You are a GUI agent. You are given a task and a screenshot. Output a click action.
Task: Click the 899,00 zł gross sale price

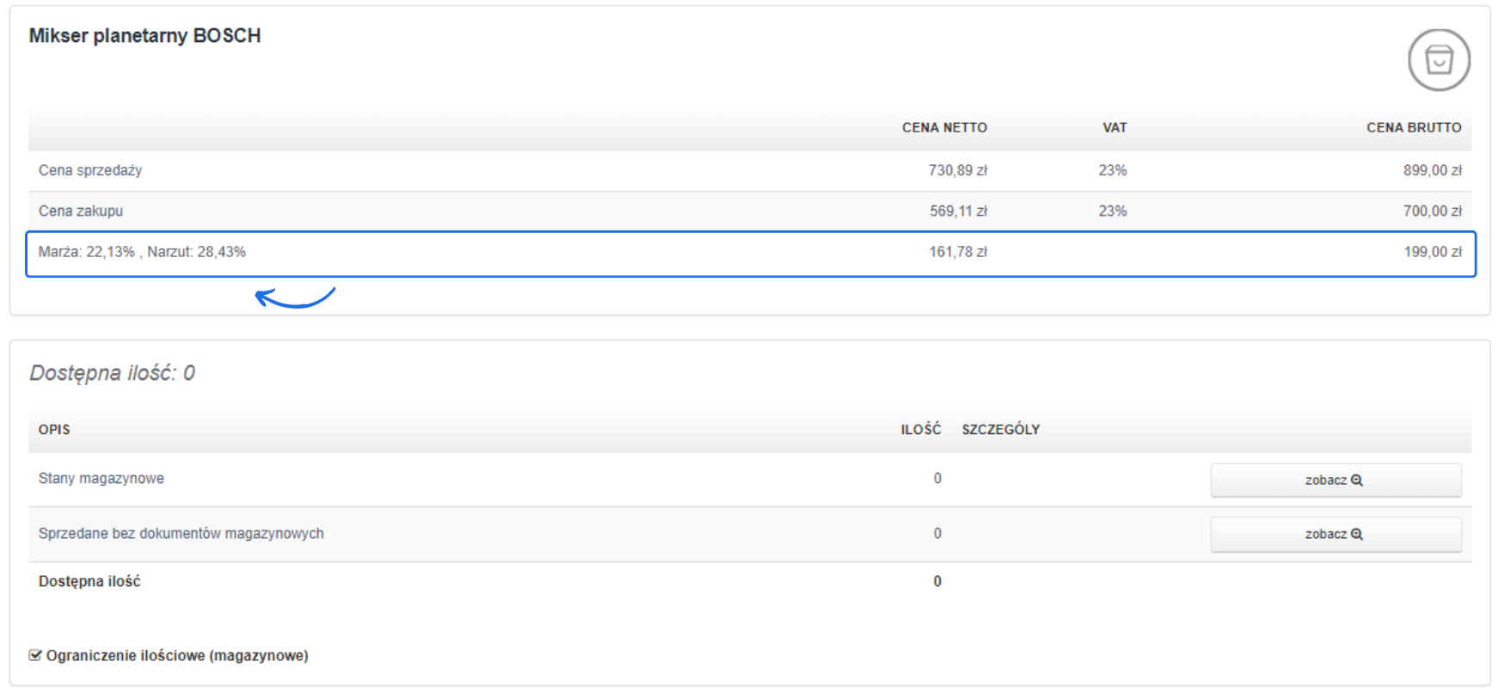(1432, 170)
